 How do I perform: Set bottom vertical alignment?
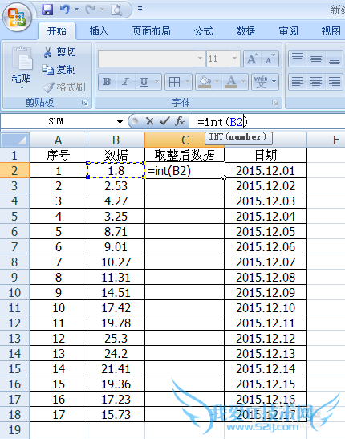click(x=334, y=59)
